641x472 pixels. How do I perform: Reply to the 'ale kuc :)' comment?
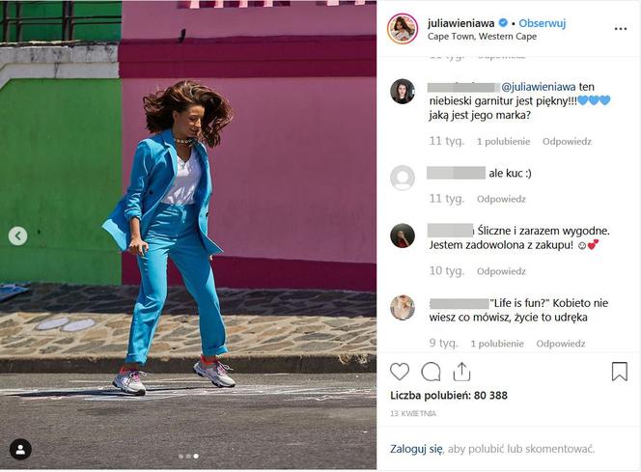(x=501, y=199)
